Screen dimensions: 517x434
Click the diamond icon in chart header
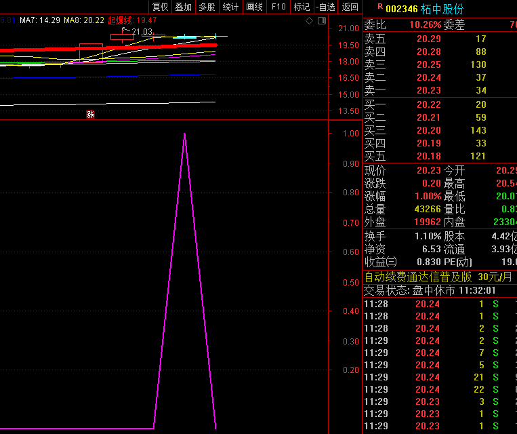(x=310, y=21)
